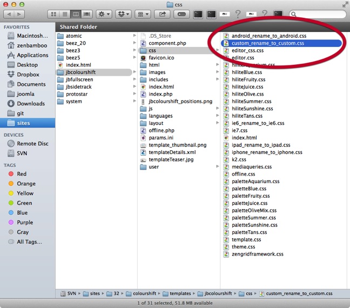Filter by the Gray tag
Viewport: 350px width, 308px height.
[x=18, y=232]
